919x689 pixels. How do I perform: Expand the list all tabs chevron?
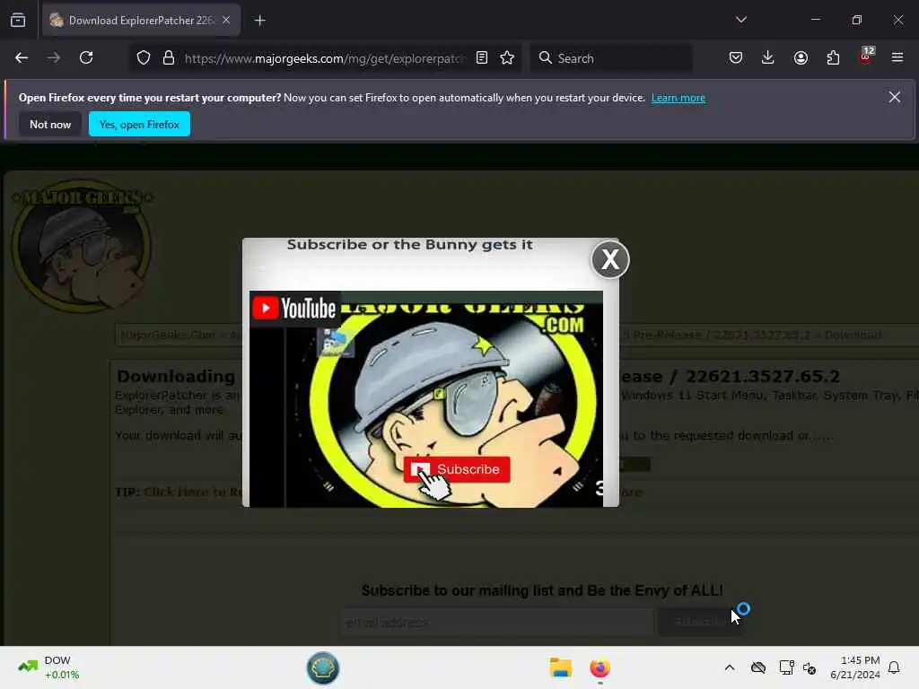pos(740,20)
